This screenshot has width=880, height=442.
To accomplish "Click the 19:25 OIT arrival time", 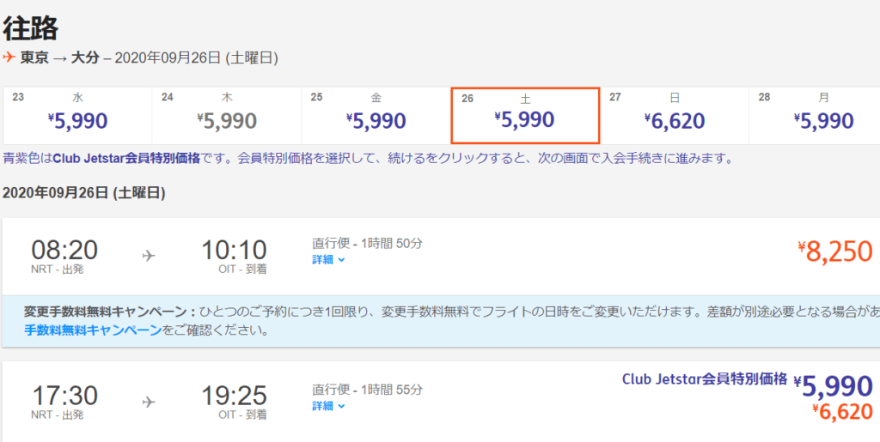I will click(234, 397).
